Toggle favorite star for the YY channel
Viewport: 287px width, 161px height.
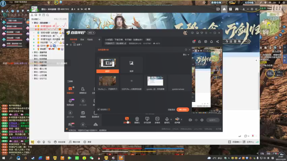(78, 9)
